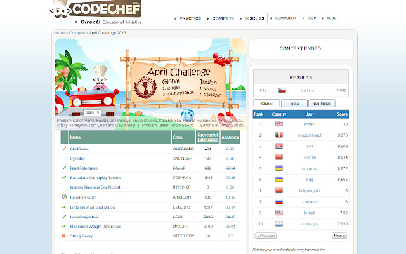The width and height of the screenshot is (406, 254).
Task: Open the Maximum Weight Difference problem
Action: coord(96,227)
